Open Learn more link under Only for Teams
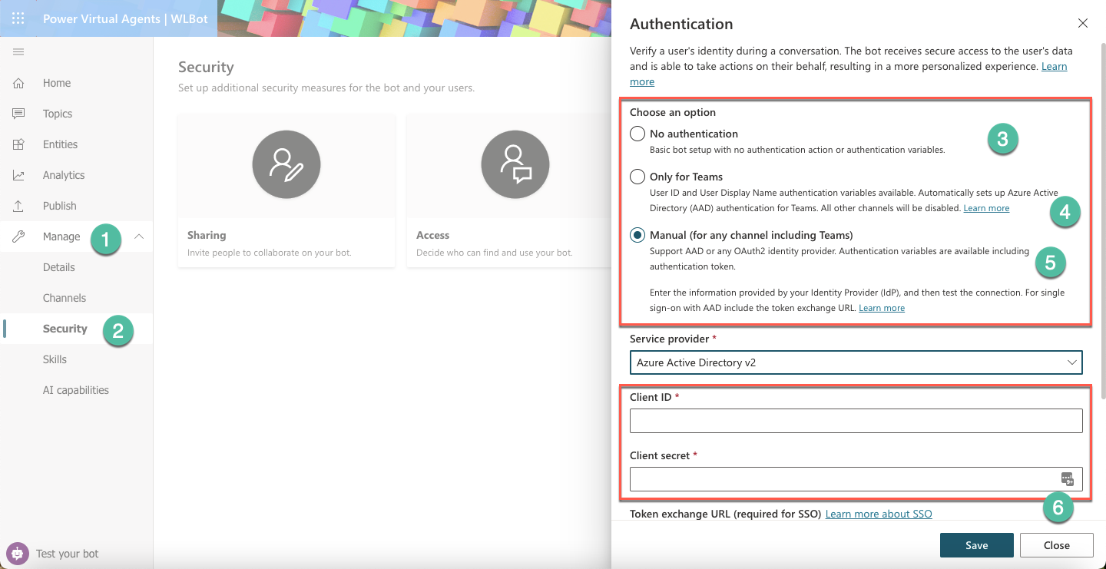1106x569 pixels. [986, 208]
